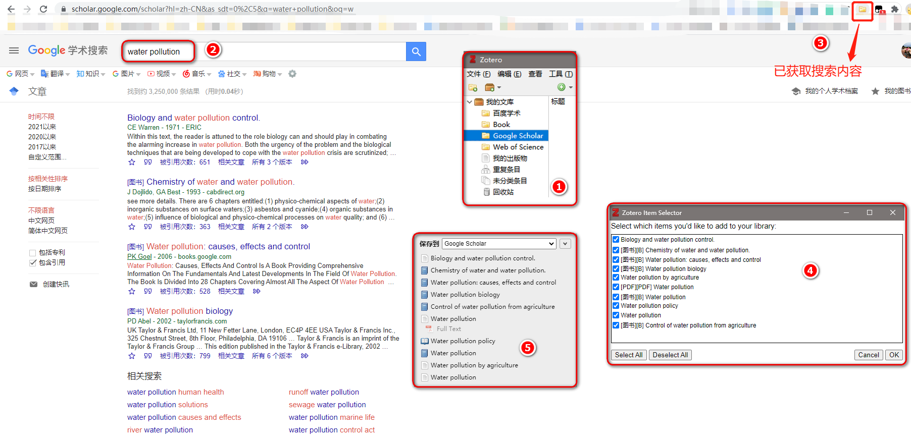Click the expand arrow button beside save-to dropdown

[x=565, y=244]
